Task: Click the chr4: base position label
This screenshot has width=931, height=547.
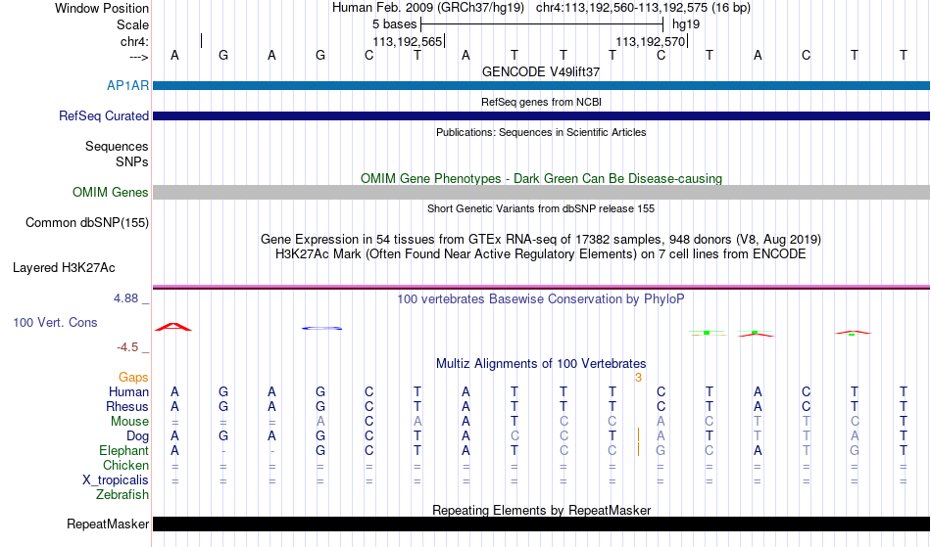Action: point(135,42)
